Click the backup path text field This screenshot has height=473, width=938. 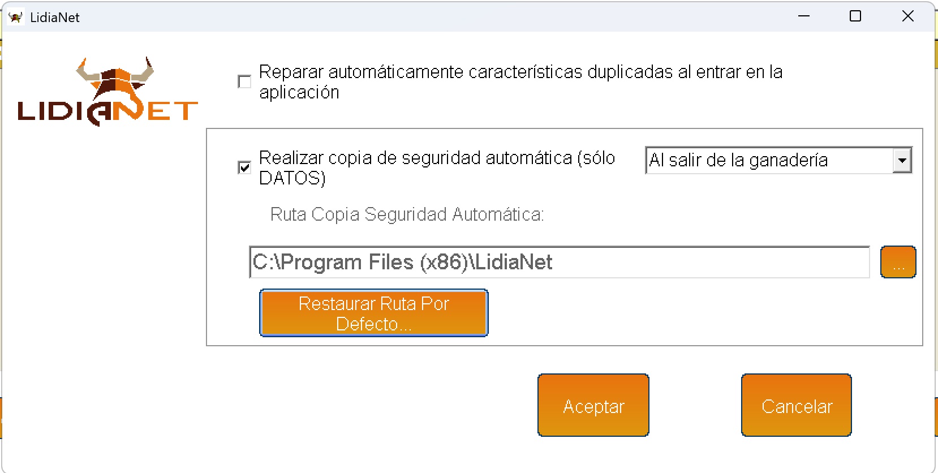pos(559,263)
